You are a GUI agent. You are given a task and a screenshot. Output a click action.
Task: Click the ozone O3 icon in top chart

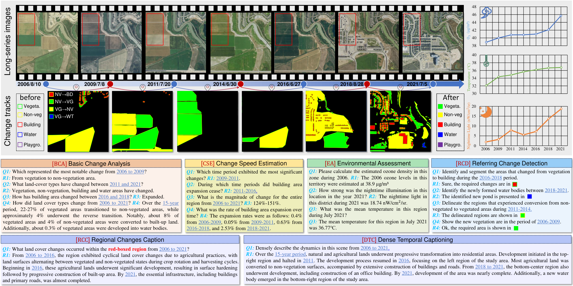coord(486,12)
